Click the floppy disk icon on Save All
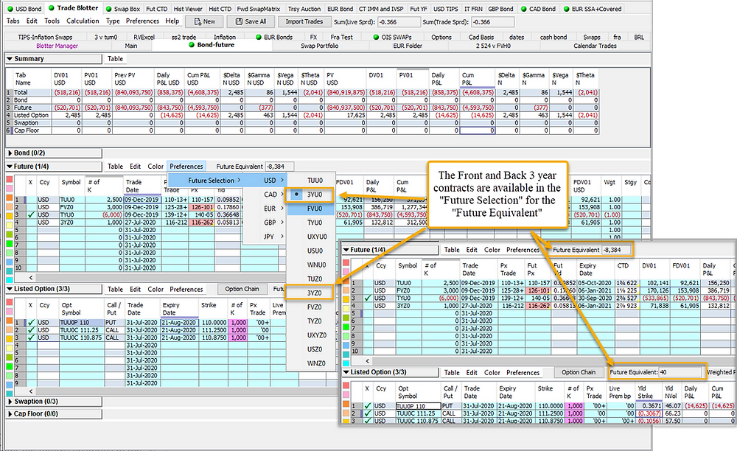 (x=239, y=21)
